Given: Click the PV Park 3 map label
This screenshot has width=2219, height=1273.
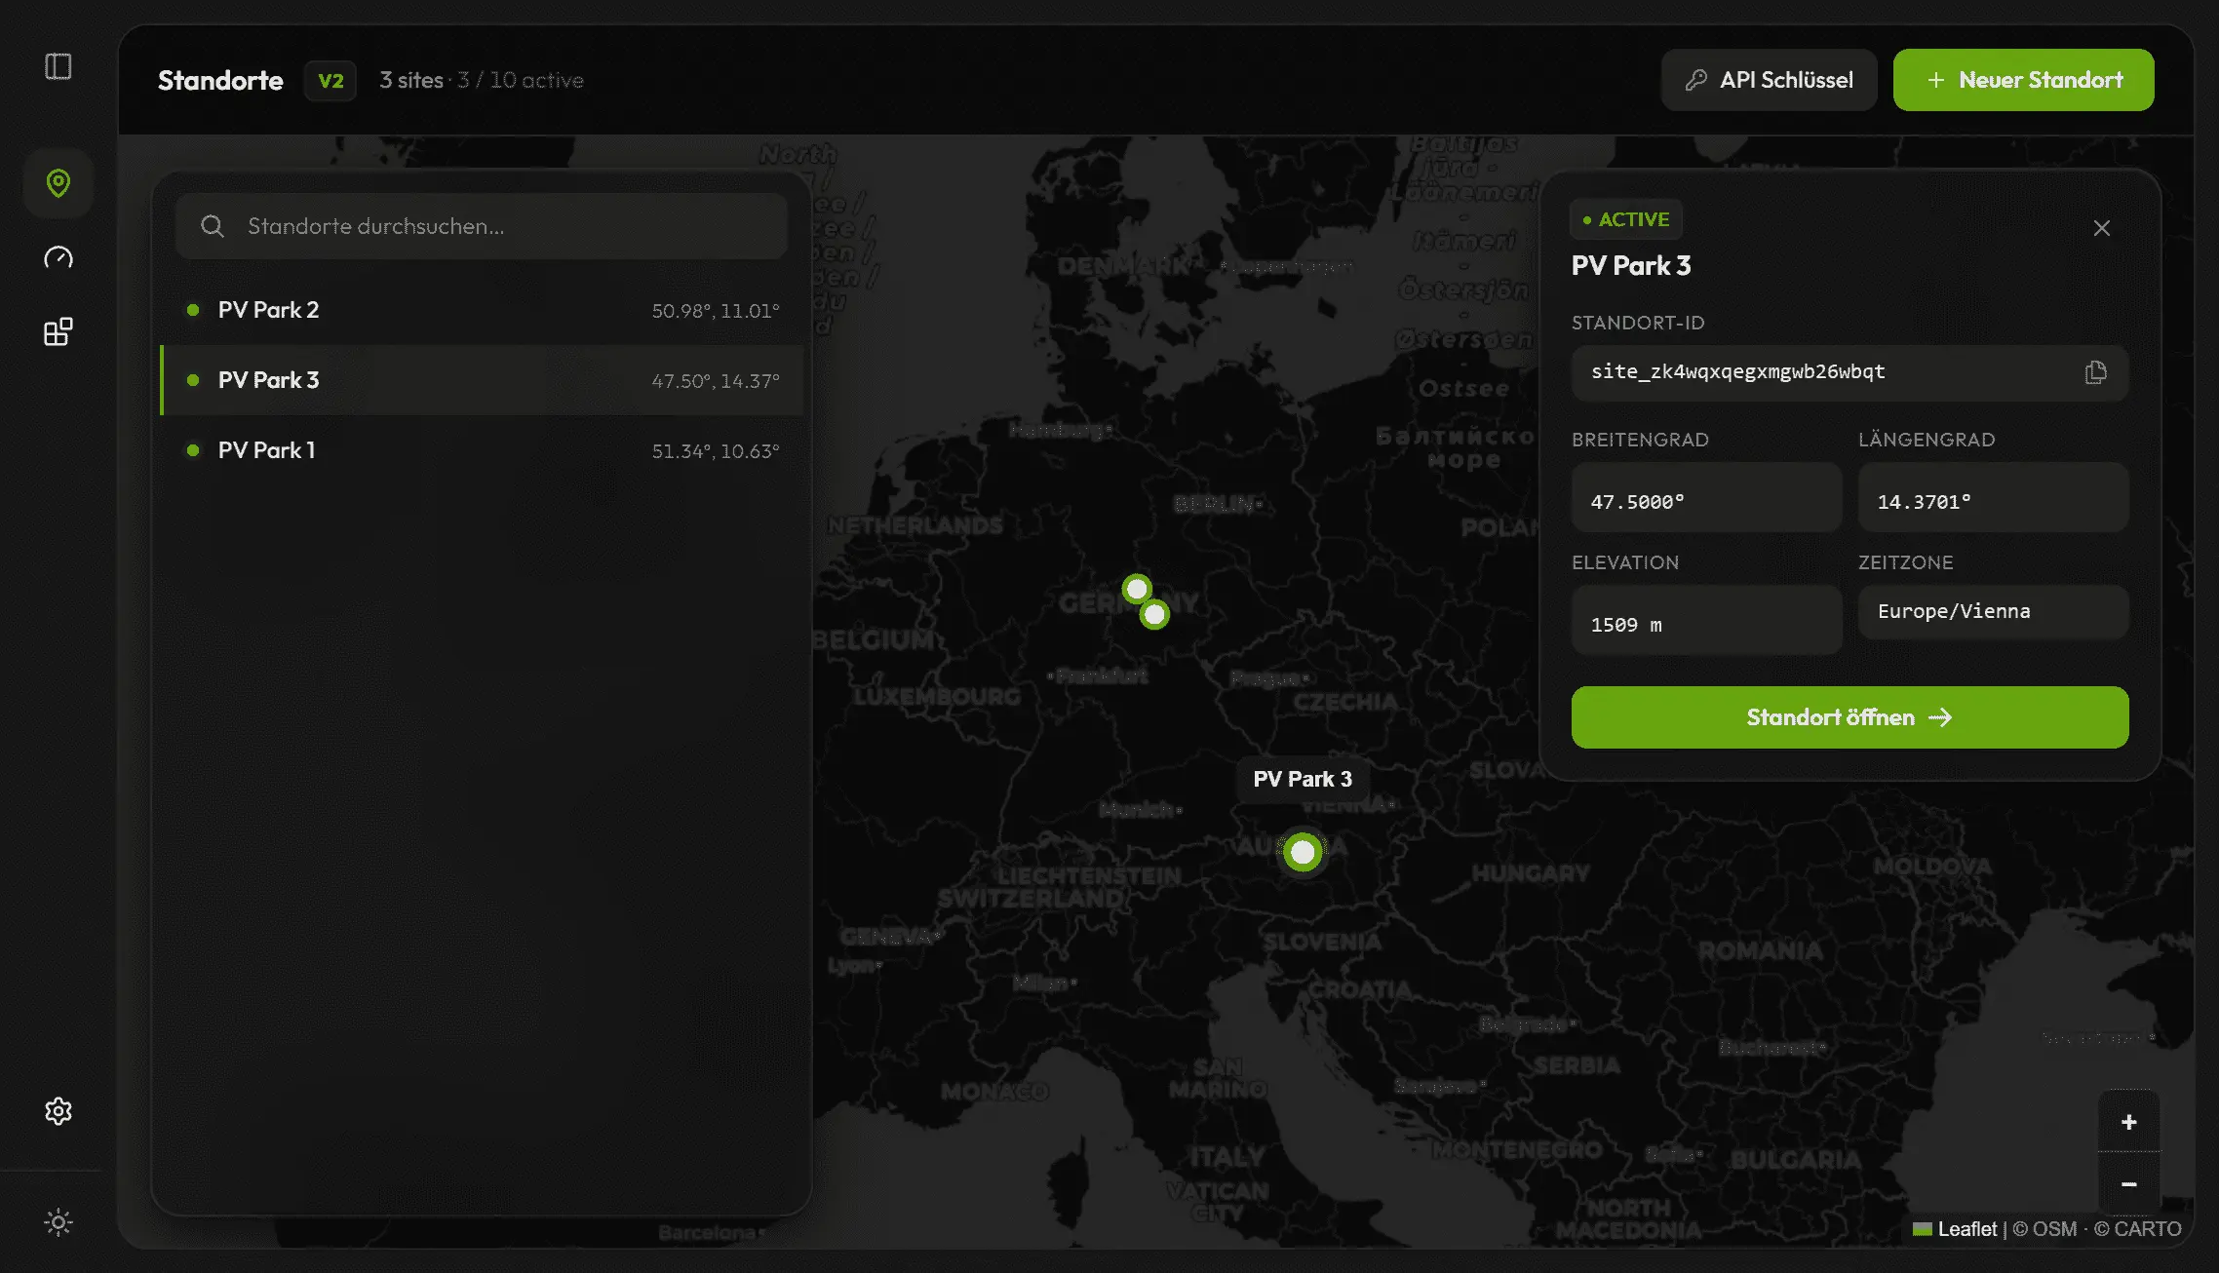Looking at the screenshot, I should click(x=1303, y=779).
